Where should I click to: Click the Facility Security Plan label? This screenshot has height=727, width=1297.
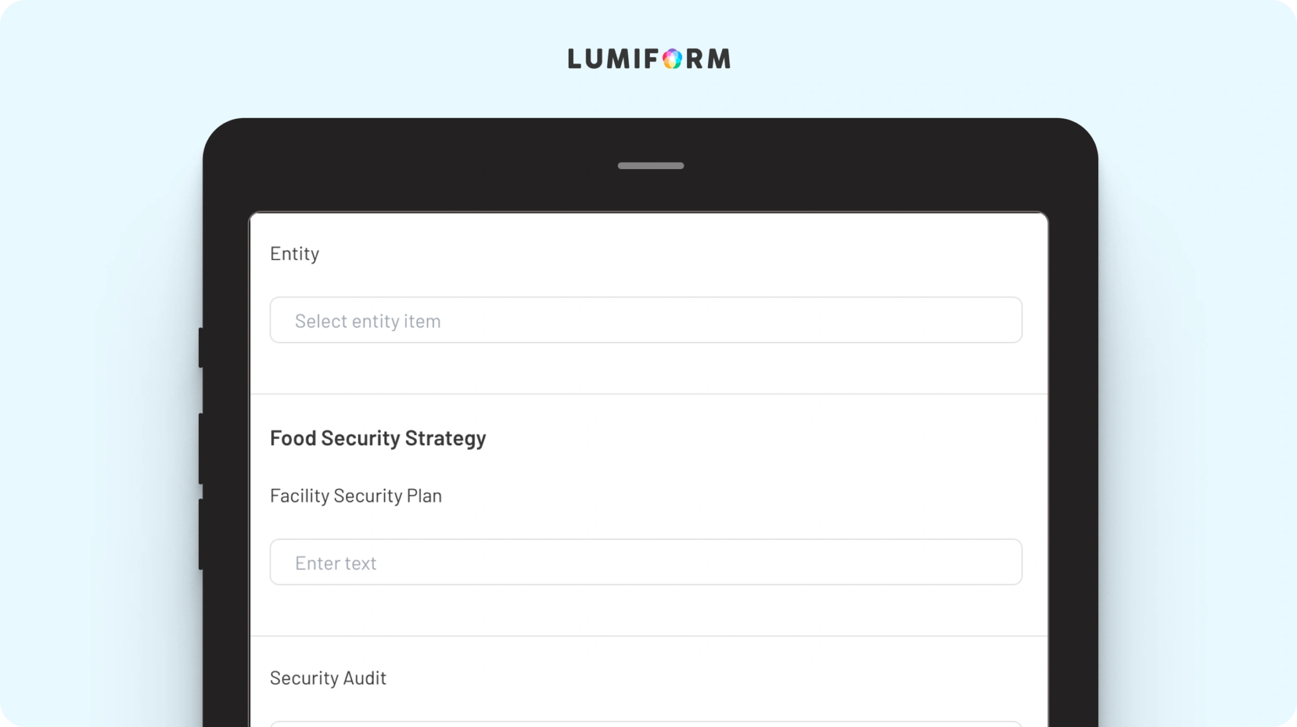pos(356,496)
